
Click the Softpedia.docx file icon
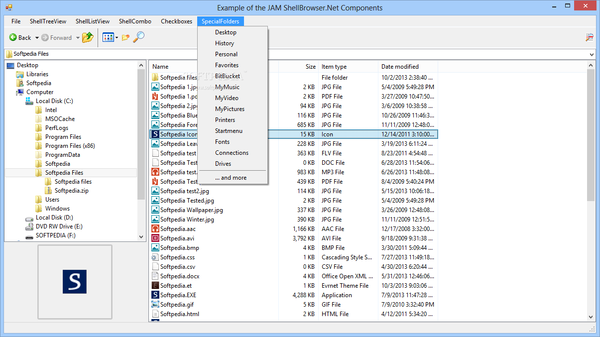coord(155,276)
